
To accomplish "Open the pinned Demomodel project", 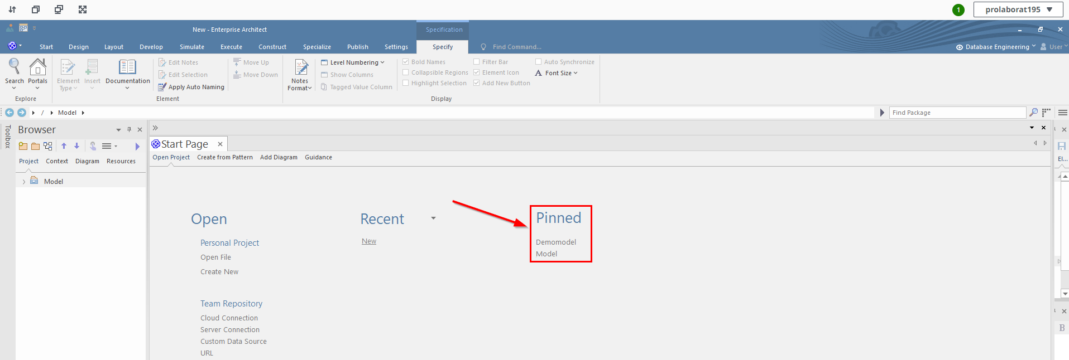I will click(x=556, y=242).
